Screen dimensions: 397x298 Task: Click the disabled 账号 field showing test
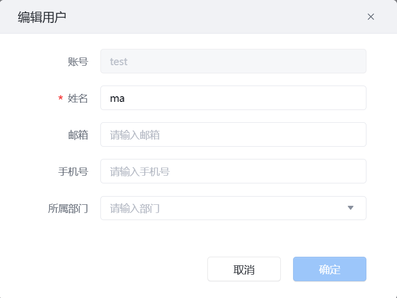233,61
